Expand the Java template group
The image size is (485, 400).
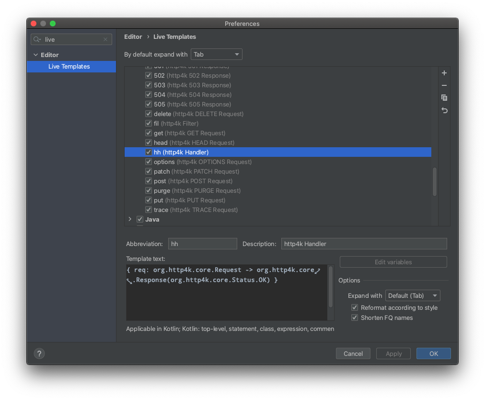click(129, 219)
